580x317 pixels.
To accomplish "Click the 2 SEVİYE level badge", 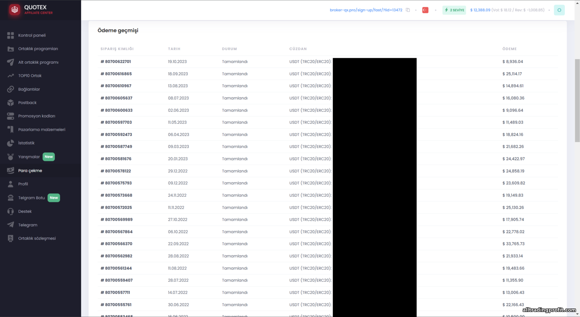I will click(x=454, y=10).
